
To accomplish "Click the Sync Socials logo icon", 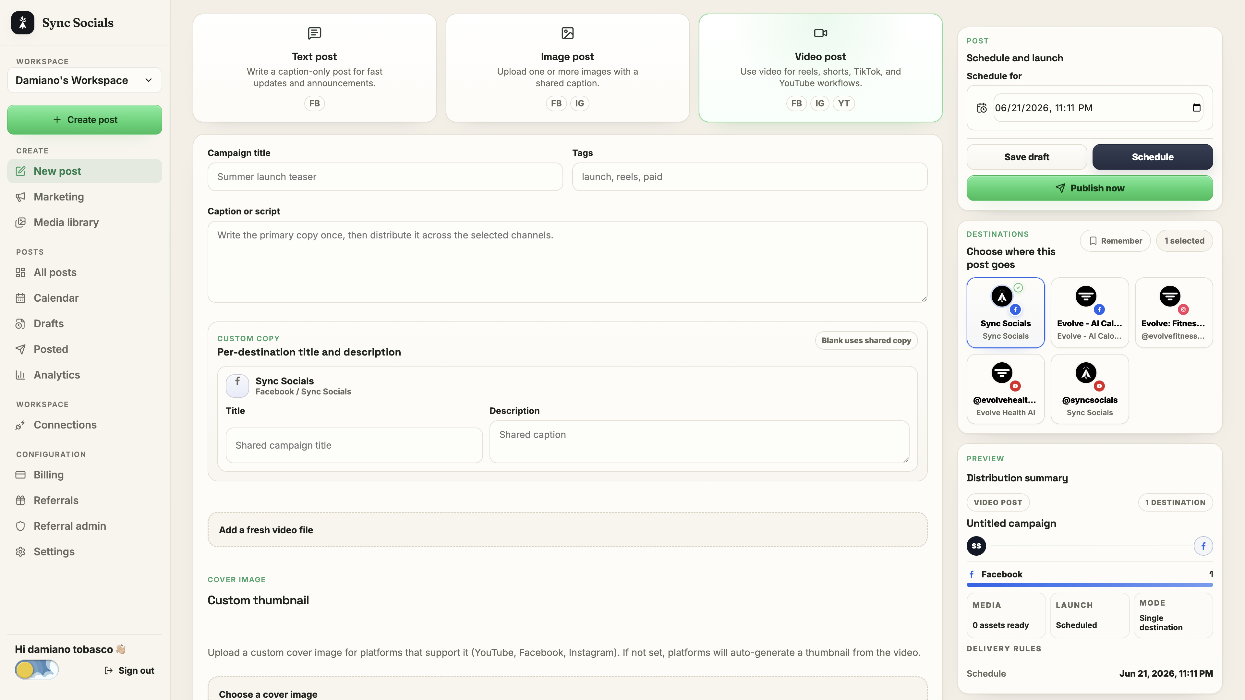I will (23, 23).
